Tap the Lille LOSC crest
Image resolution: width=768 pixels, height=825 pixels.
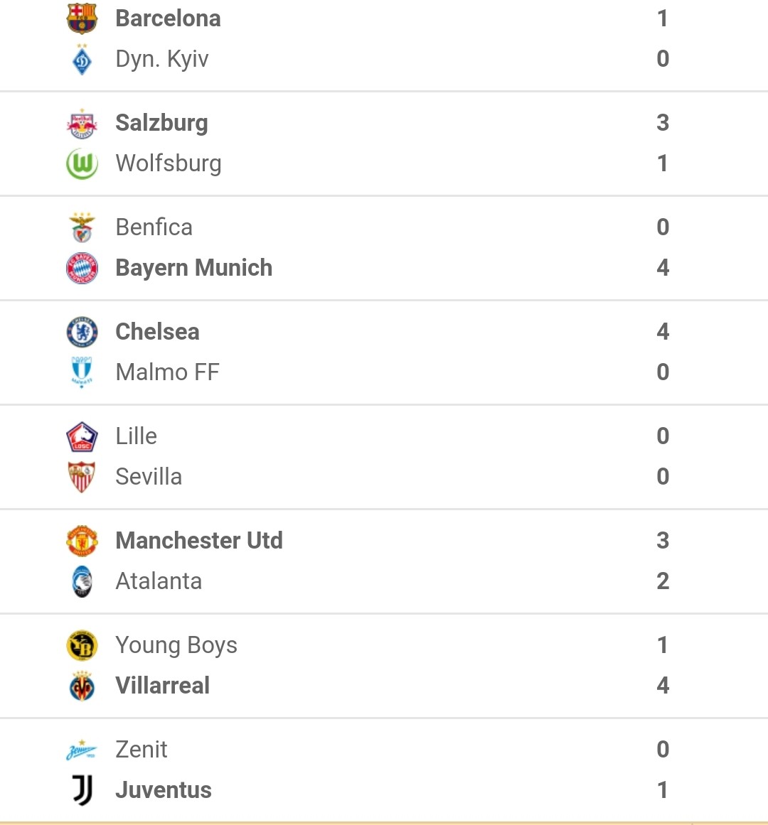pyautogui.click(x=82, y=437)
